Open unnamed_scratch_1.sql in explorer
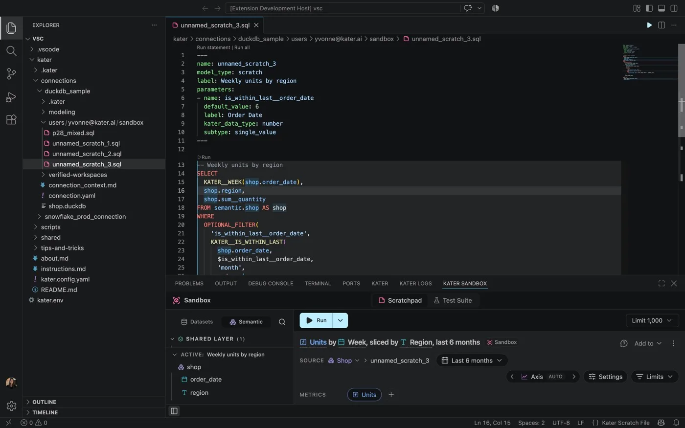Image resolution: width=685 pixels, height=428 pixels. pos(86,143)
